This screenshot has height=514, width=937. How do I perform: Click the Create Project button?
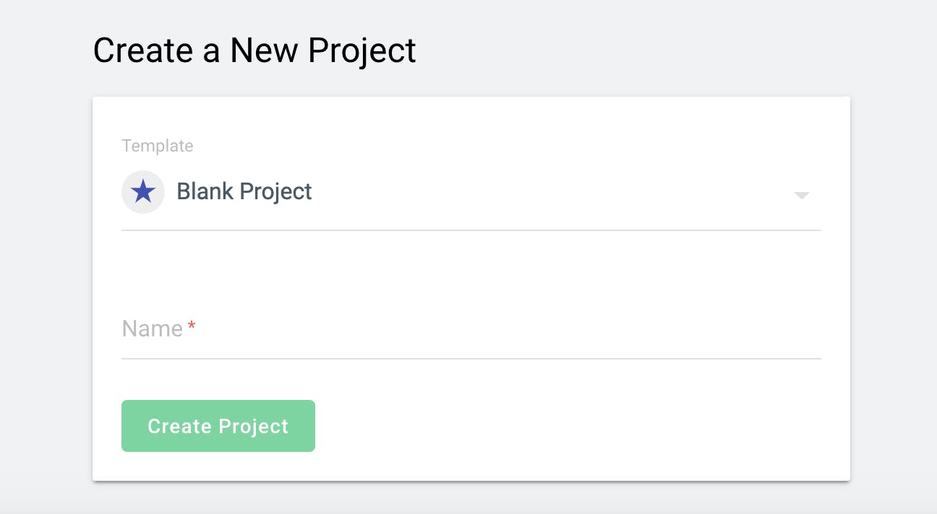[218, 426]
